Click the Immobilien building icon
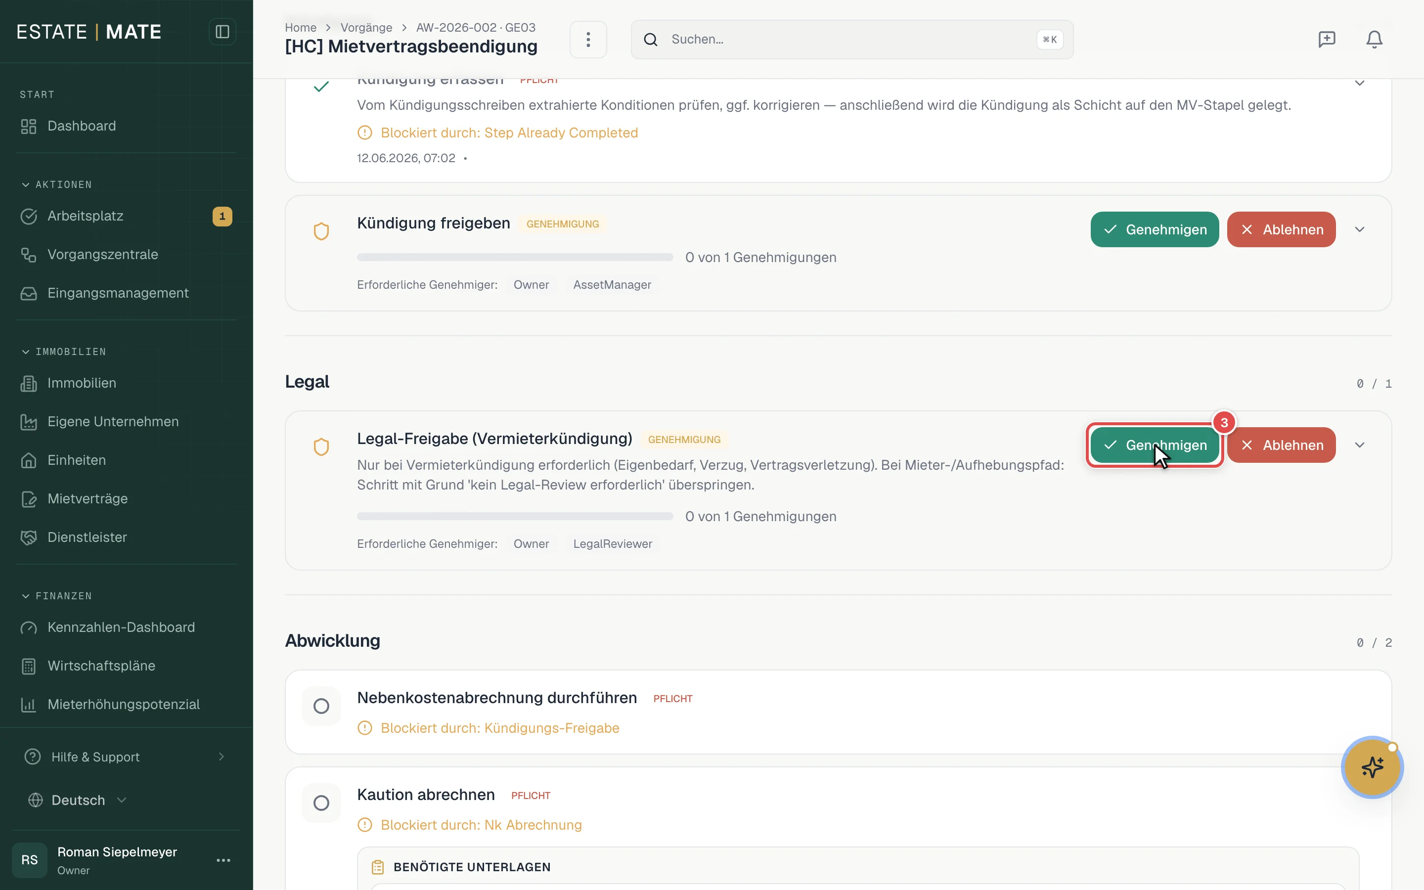 click(28, 383)
